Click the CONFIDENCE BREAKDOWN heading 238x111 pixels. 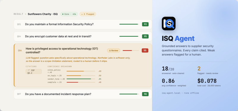click(x=60, y=66)
